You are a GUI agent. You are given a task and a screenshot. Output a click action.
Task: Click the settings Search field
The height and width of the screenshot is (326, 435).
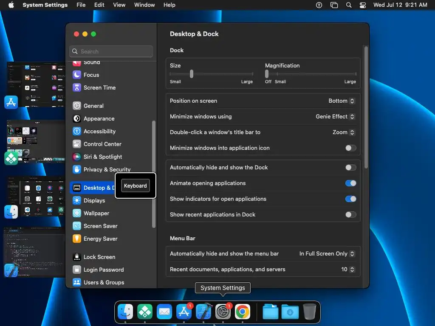coord(111,51)
